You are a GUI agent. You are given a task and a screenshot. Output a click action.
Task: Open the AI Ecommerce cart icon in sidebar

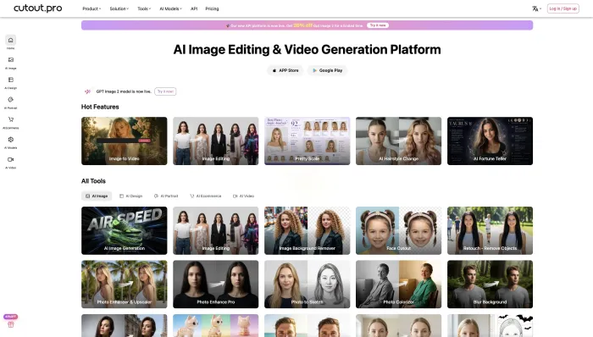10,119
